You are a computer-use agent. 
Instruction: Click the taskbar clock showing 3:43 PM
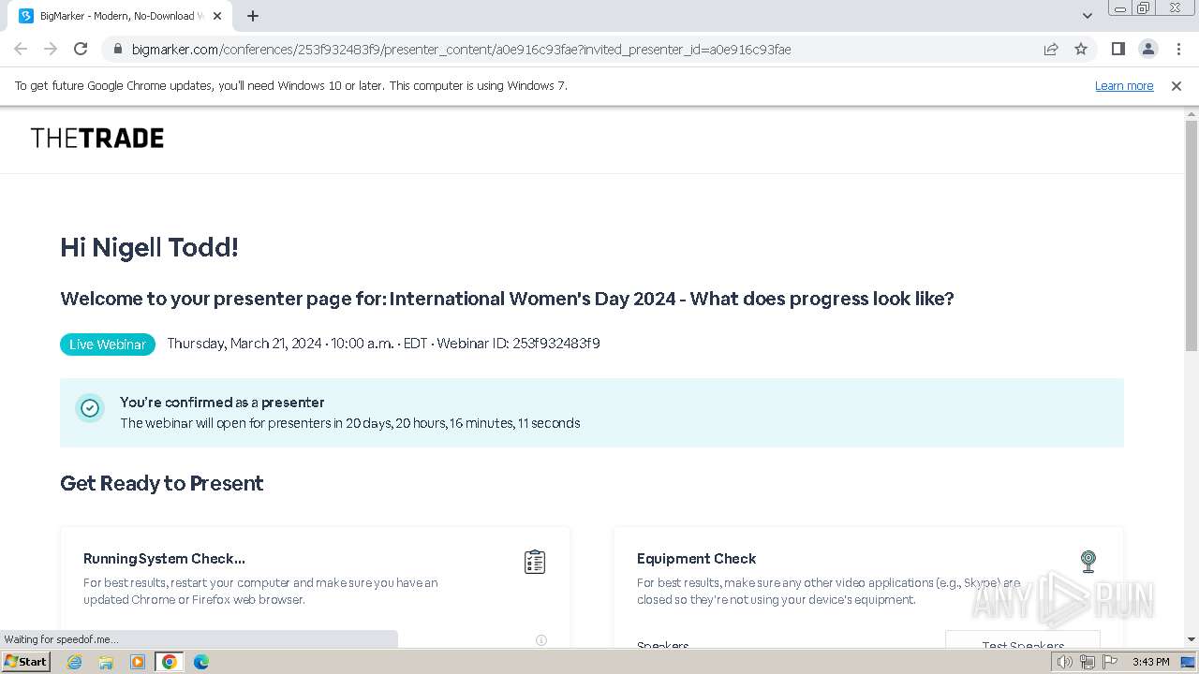pos(1150,662)
